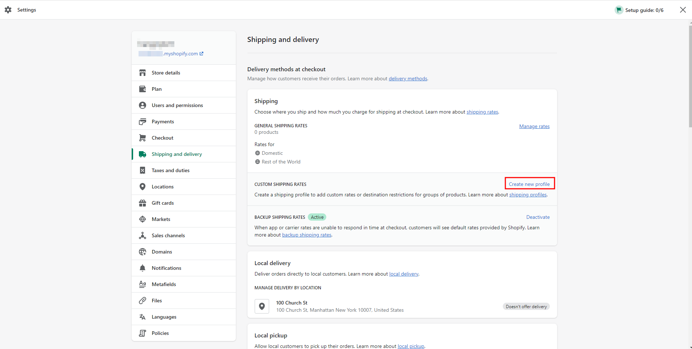Click the Setup guide: 0/6 button
The width and height of the screenshot is (692, 349).
640,10
